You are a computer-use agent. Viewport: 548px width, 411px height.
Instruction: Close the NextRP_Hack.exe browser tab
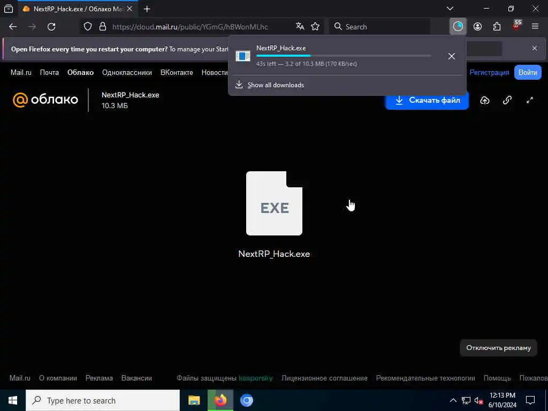click(130, 9)
